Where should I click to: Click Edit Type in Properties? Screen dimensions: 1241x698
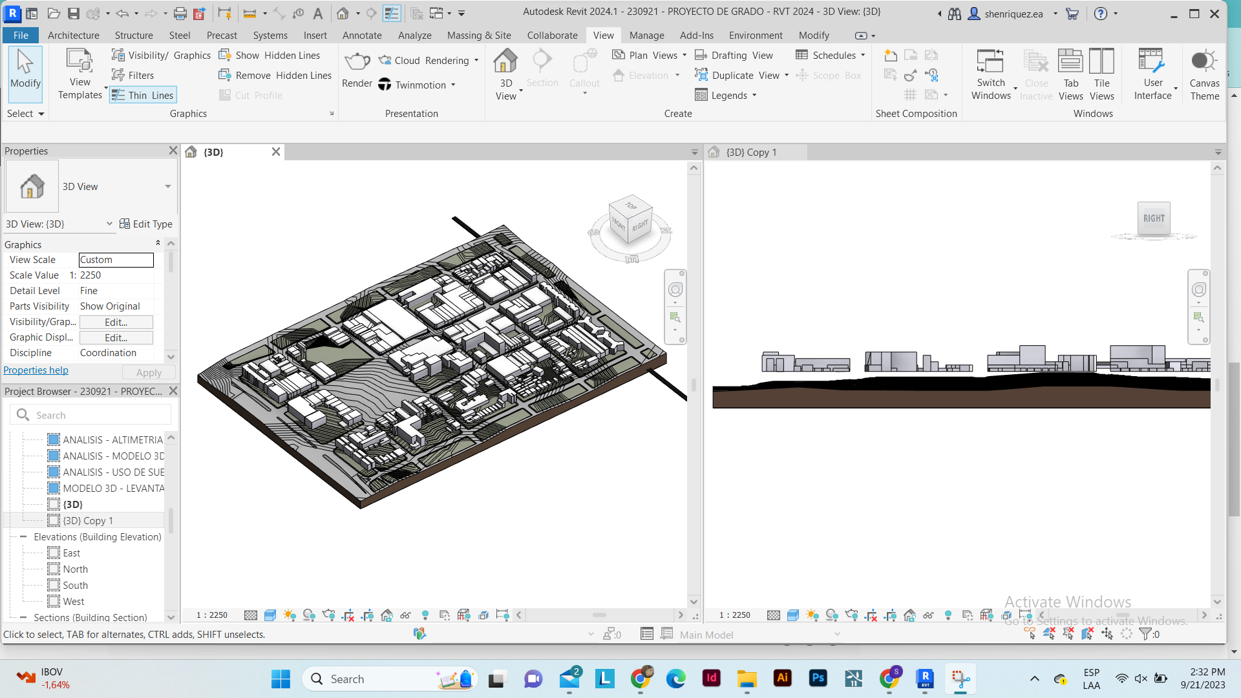(x=146, y=224)
